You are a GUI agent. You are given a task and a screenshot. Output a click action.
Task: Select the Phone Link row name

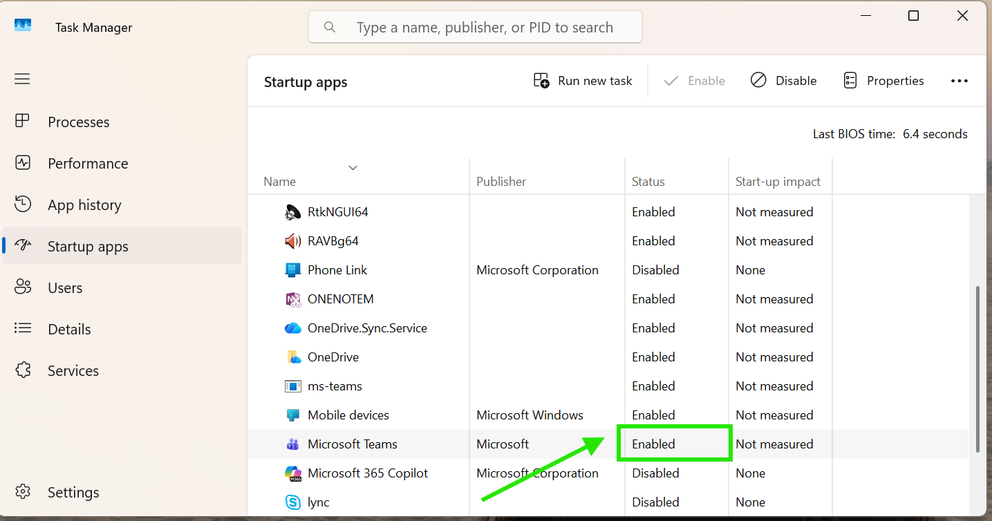pyautogui.click(x=337, y=270)
